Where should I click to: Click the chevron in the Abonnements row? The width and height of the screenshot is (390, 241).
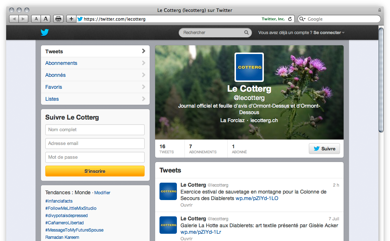[144, 63]
